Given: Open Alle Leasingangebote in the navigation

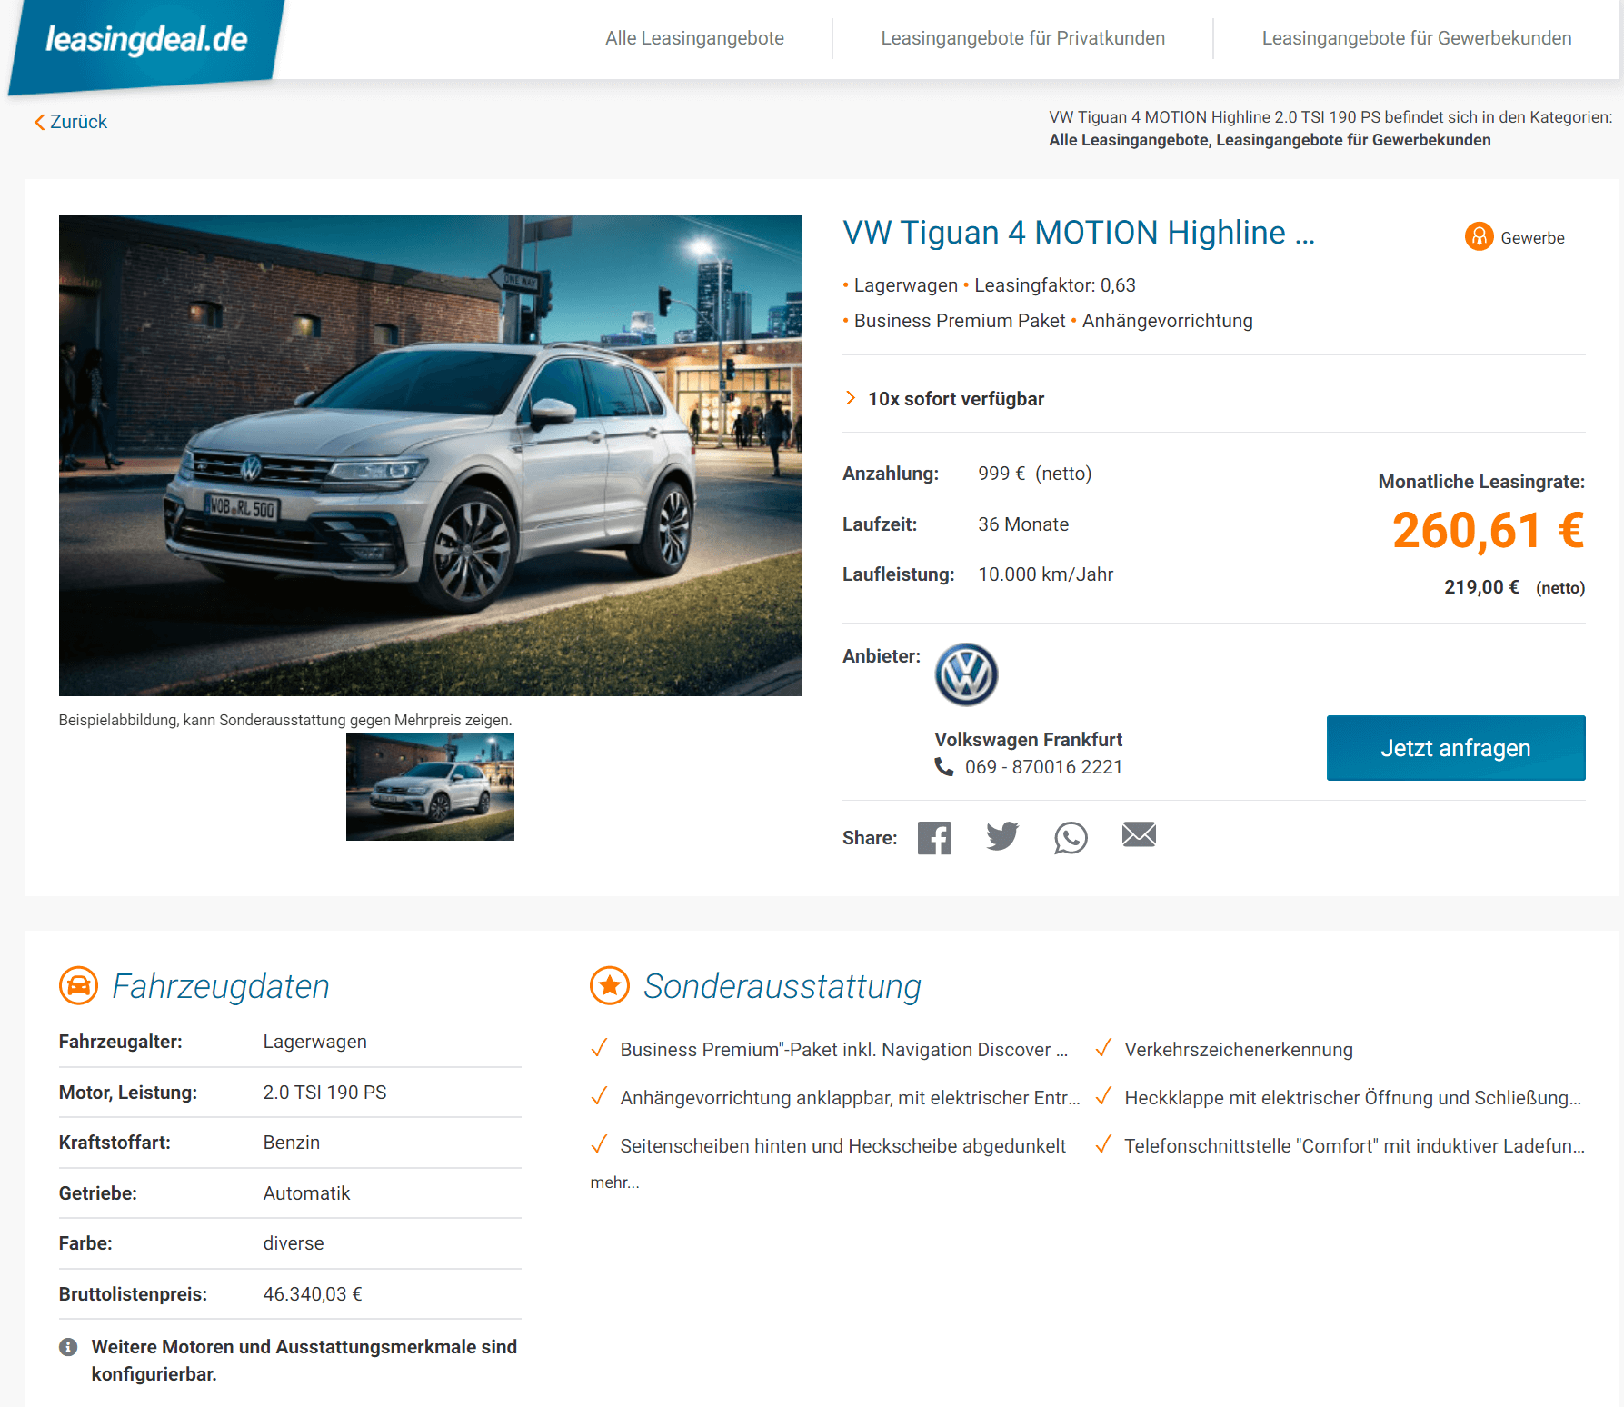Looking at the screenshot, I should click(x=694, y=38).
